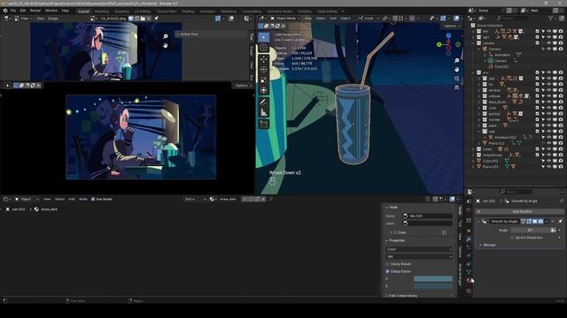
Task: Open the File menu
Action: 13,11
